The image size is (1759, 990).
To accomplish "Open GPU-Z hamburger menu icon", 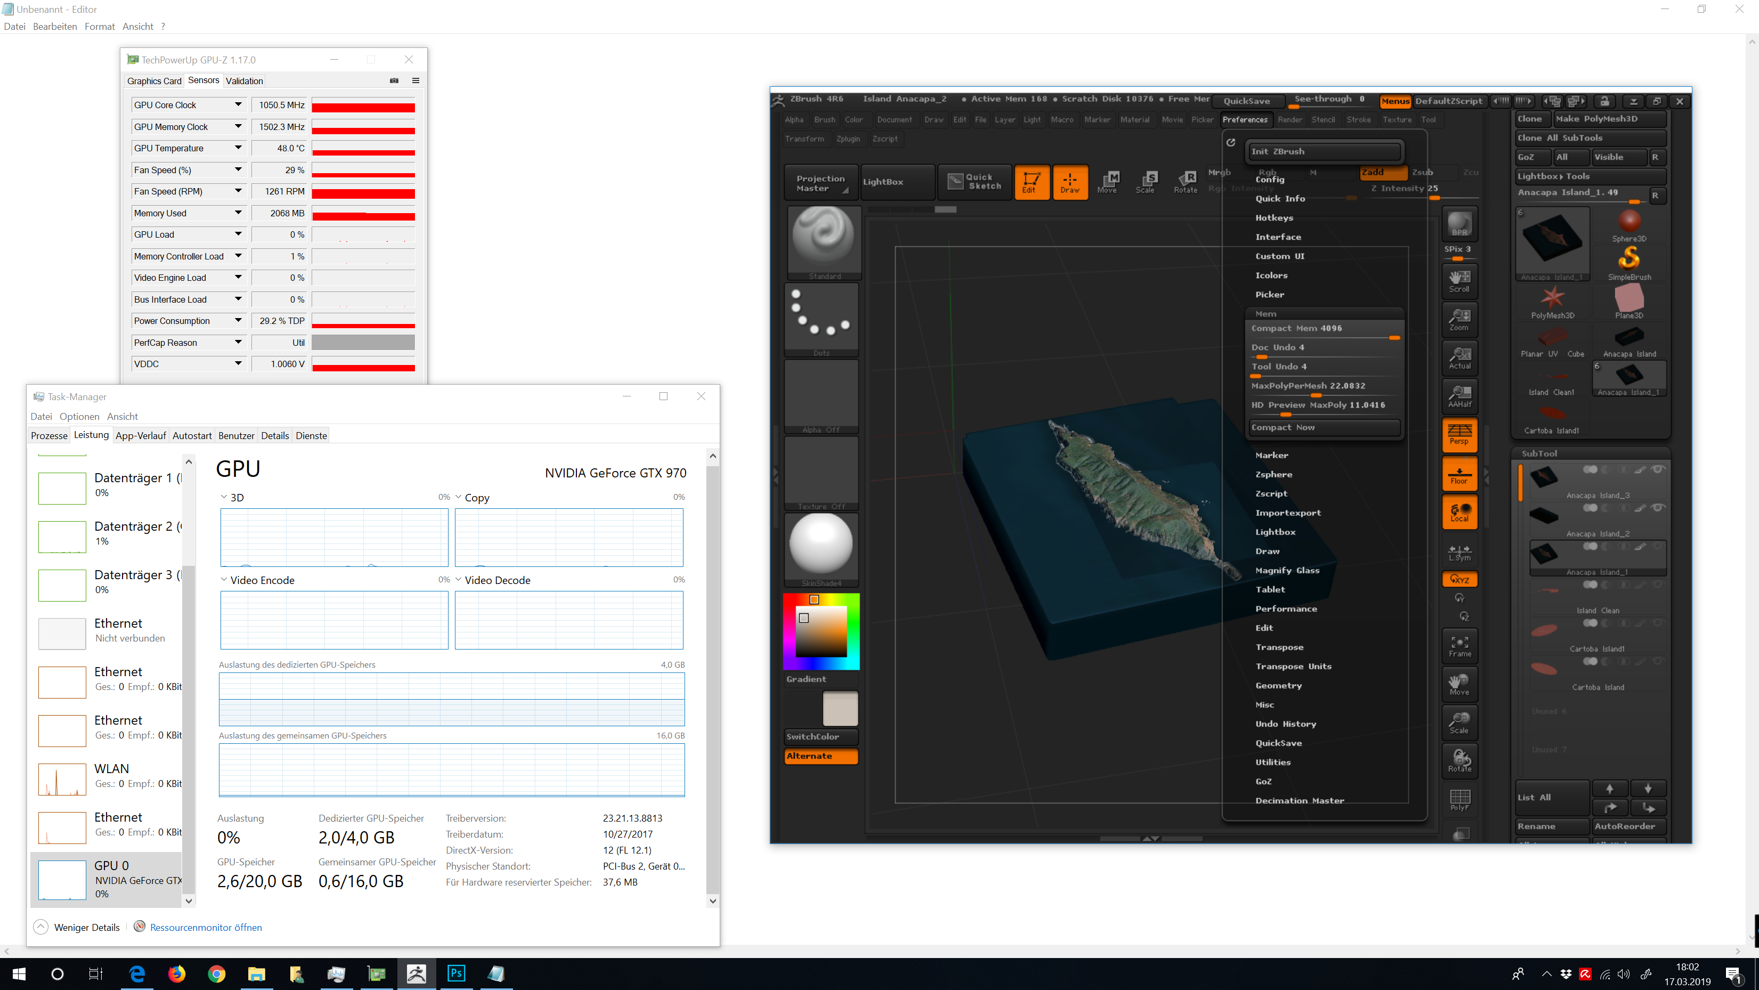I will click(415, 80).
